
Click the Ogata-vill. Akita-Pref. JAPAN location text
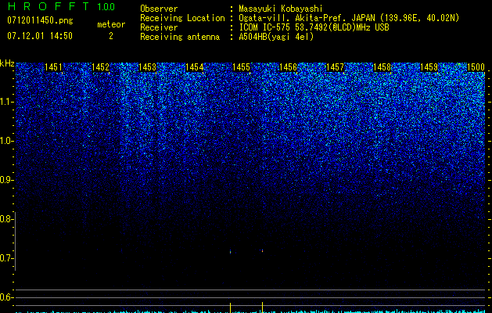point(349,18)
